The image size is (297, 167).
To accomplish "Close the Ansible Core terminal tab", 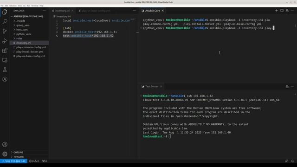I will 163,11.
